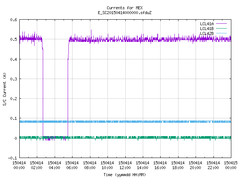Screen dimensions: 238x178
Task: Click the blue LCL42B legend line sample
Action: coord(222,33)
